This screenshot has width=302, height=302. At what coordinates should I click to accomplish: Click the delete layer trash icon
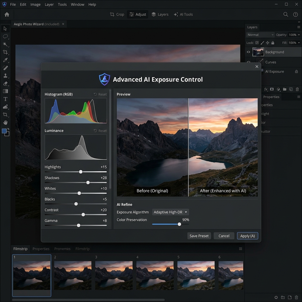(297, 89)
